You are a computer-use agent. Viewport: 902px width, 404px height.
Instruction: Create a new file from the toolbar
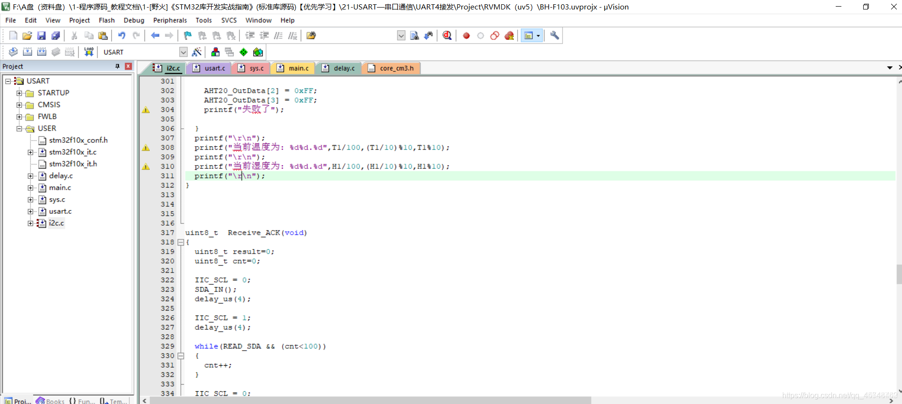click(13, 35)
